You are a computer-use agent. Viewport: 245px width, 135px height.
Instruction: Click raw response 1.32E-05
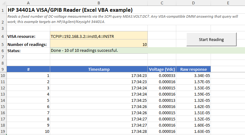pos(194,100)
